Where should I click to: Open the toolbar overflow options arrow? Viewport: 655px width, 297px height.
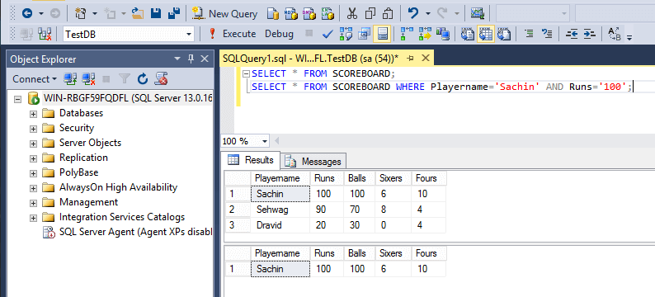[x=629, y=38]
